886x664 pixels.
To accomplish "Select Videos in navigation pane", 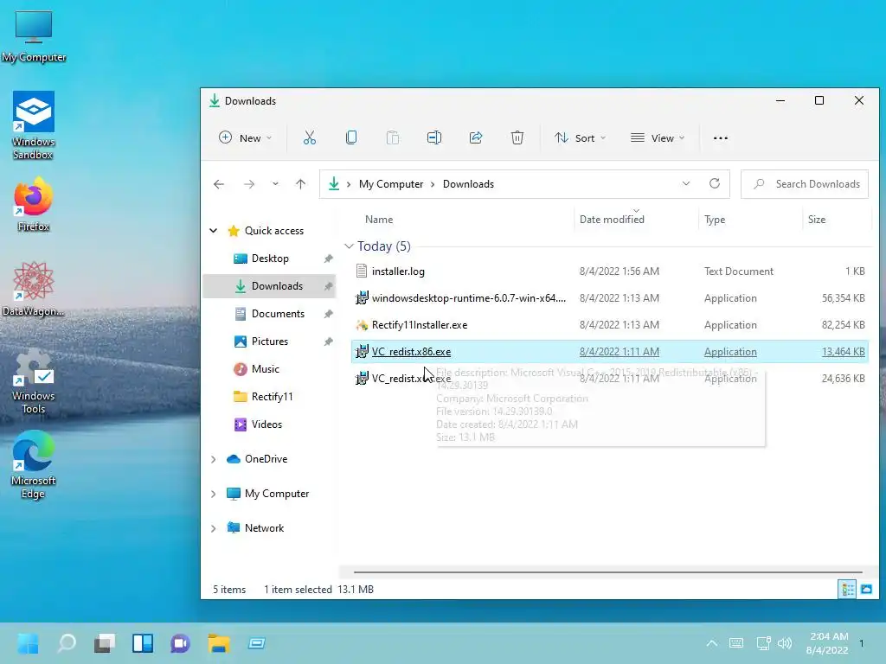I will 270,424.
